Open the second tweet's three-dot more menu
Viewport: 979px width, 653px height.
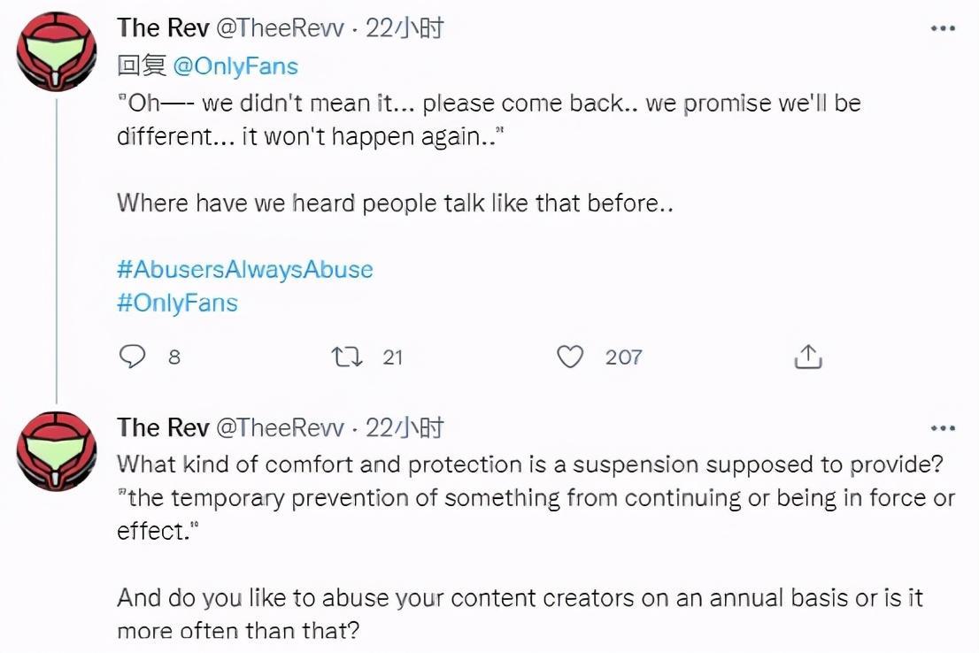coord(943,428)
